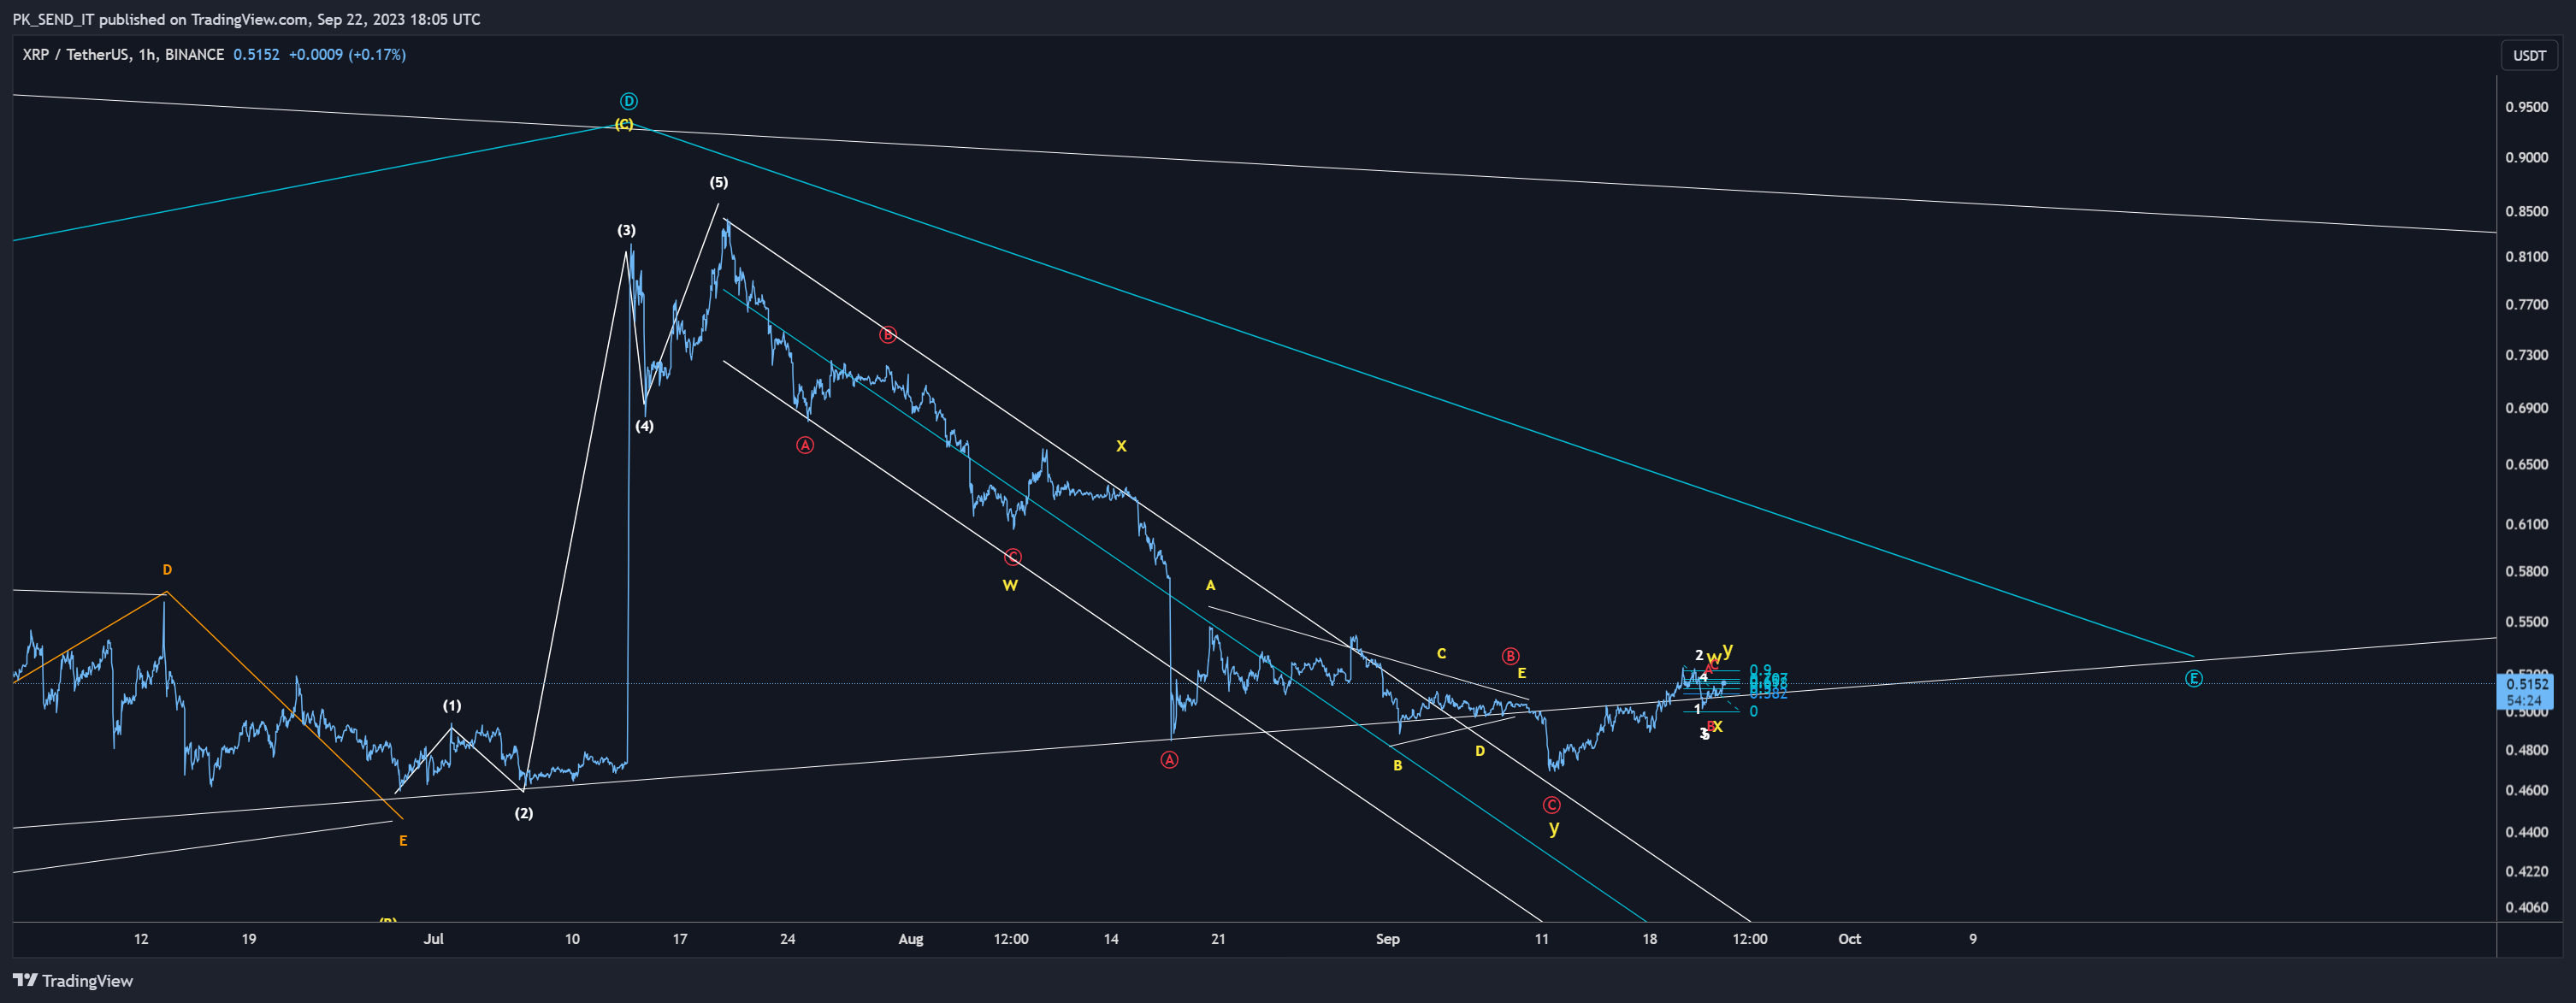
Task: Click the USDT currency button
Action: click(2529, 55)
